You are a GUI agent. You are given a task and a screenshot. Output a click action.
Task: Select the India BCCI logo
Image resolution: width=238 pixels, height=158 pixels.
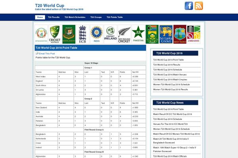coord(96,34)
